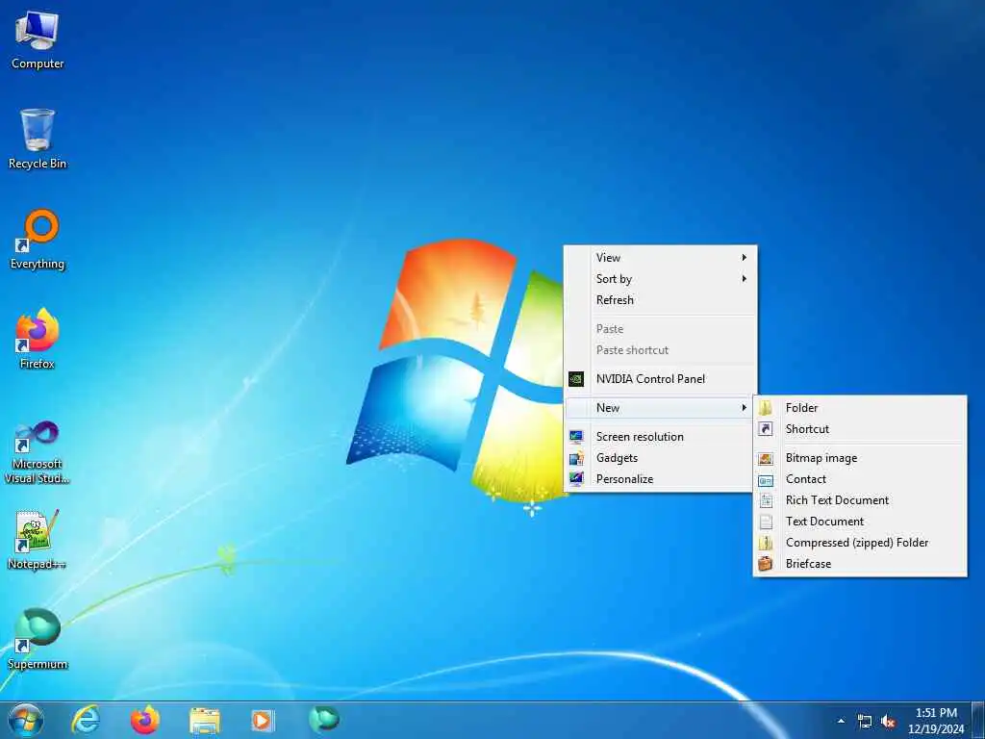Select the Recycle Bin desktop icon
The height and width of the screenshot is (739, 985).
click(x=38, y=140)
